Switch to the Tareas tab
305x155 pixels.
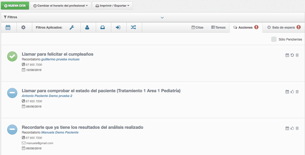pyautogui.click(x=218, y=28)
